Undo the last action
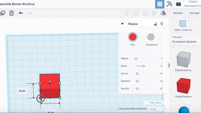This screenshot has width=201, height=113. pos(21,13)
